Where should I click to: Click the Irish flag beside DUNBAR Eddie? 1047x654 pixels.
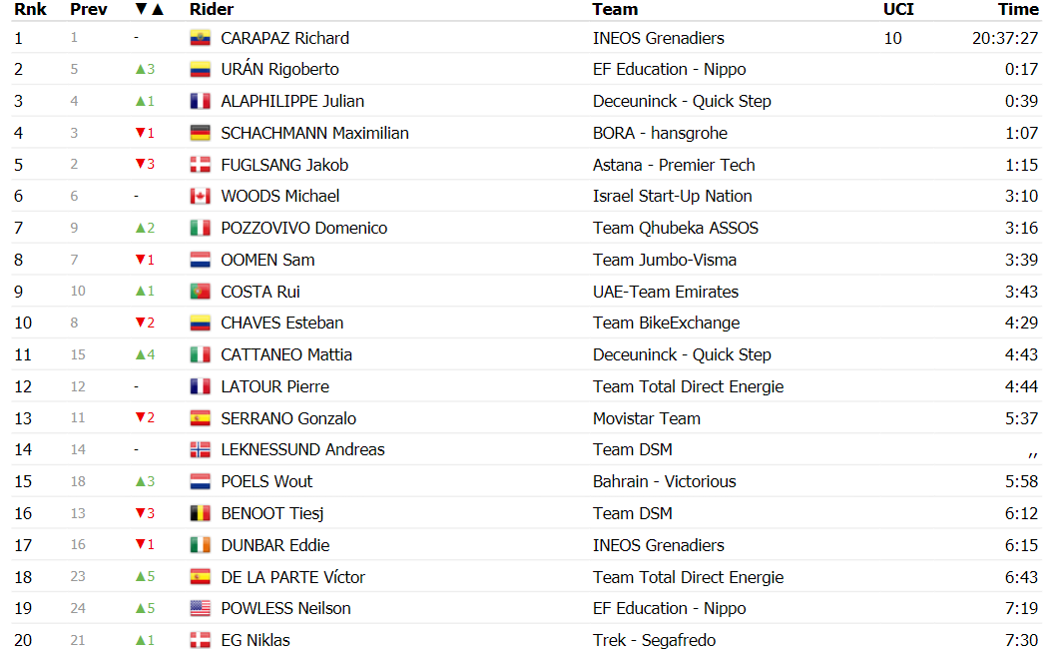[201, 546]
